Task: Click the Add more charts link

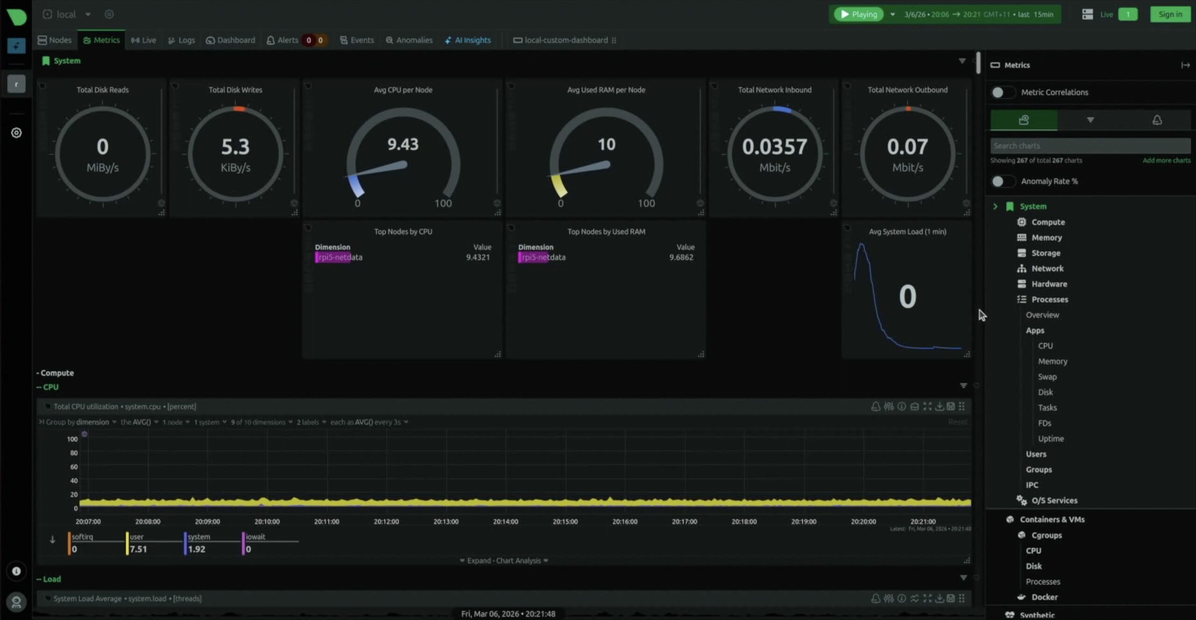Action: (x=1166, y=160)
